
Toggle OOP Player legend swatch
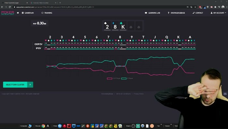109,79
